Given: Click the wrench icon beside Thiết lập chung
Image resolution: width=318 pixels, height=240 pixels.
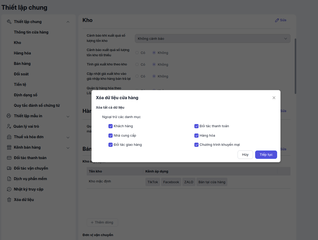Looking at the screenshot, I should click(9, 22).
